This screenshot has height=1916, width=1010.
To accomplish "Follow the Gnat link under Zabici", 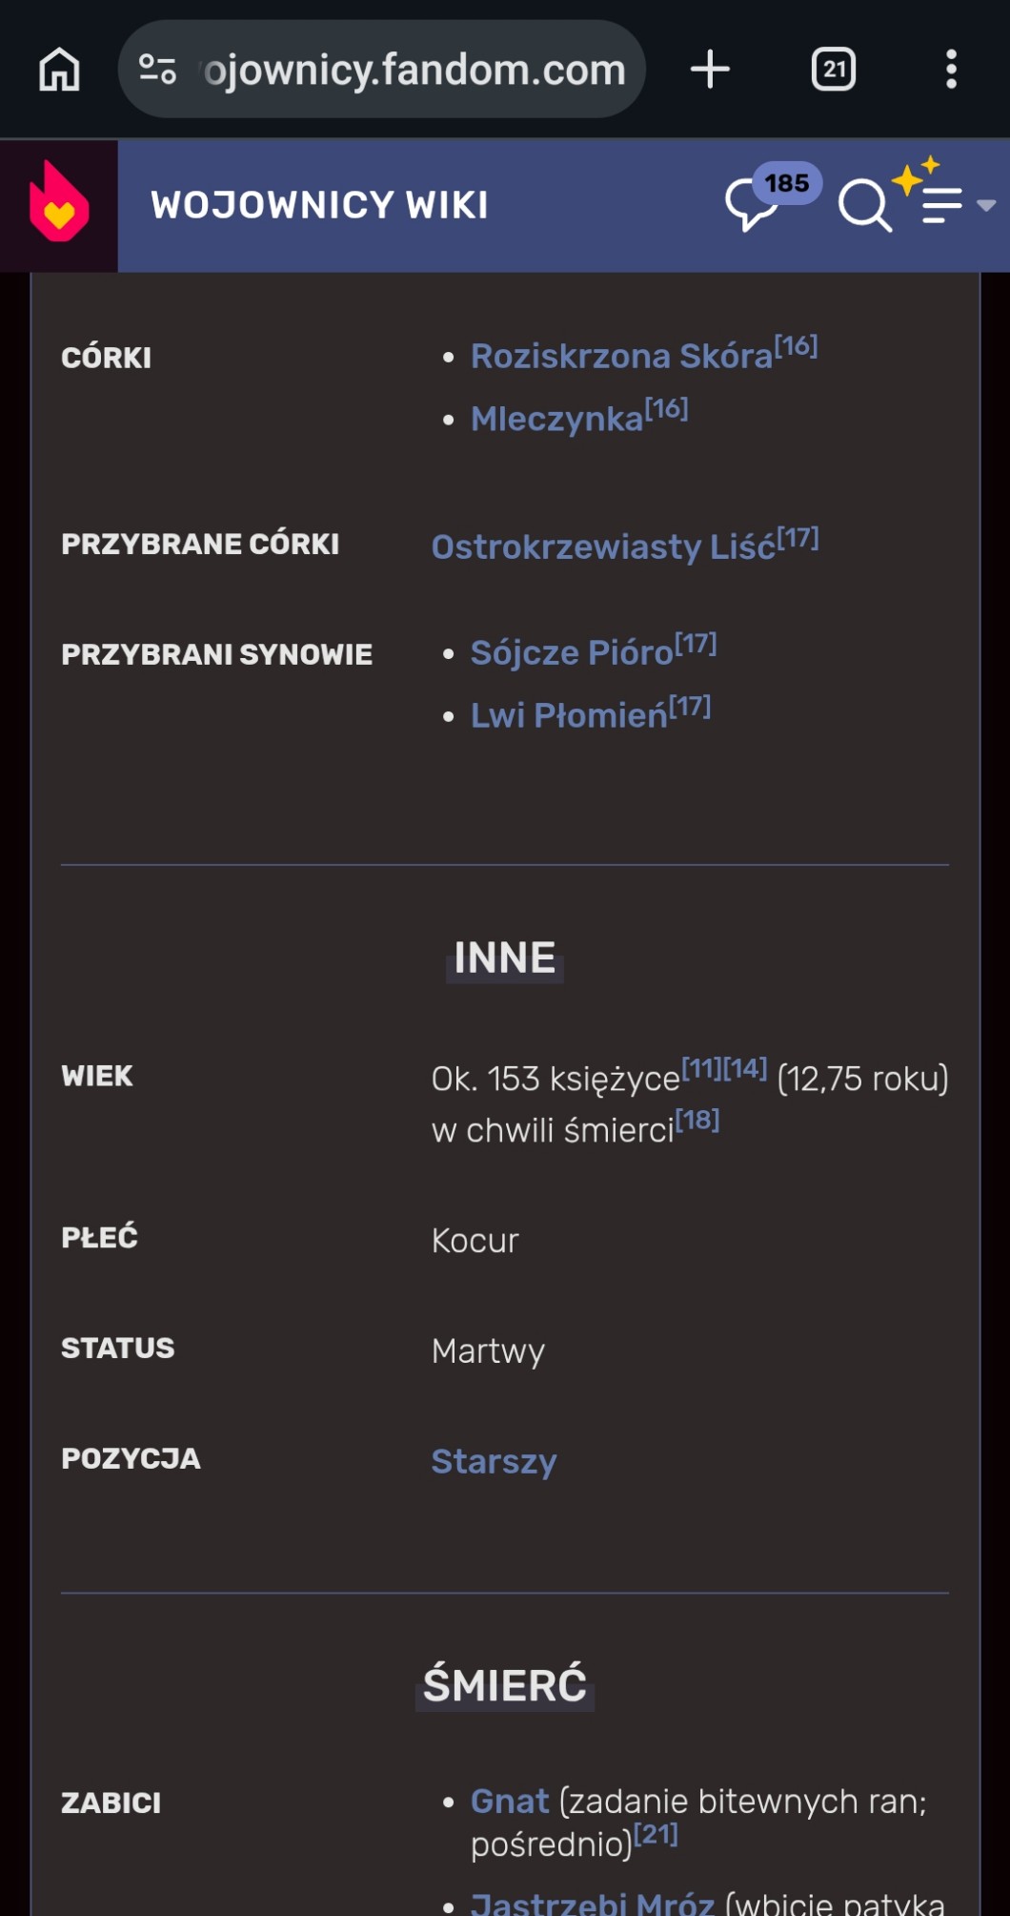I will click(x=510, y=1802).
